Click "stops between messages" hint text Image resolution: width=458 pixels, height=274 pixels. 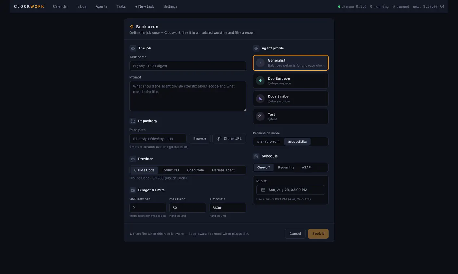147,216
